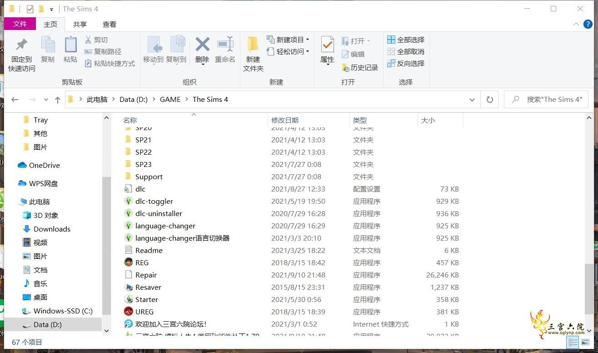
Task: Open the Copy to (复制到) command
Action: (176, 50)
